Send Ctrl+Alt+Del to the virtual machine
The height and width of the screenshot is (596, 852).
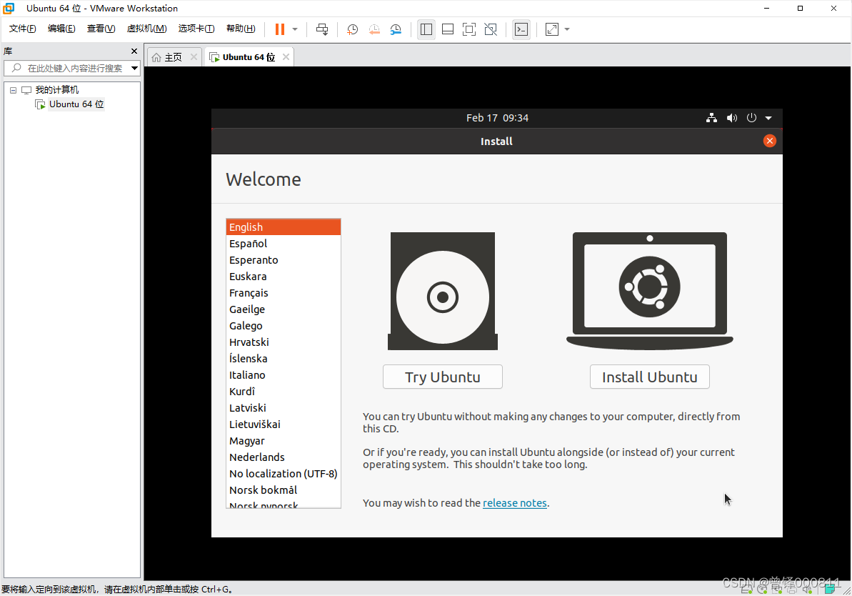click(322, 29)
